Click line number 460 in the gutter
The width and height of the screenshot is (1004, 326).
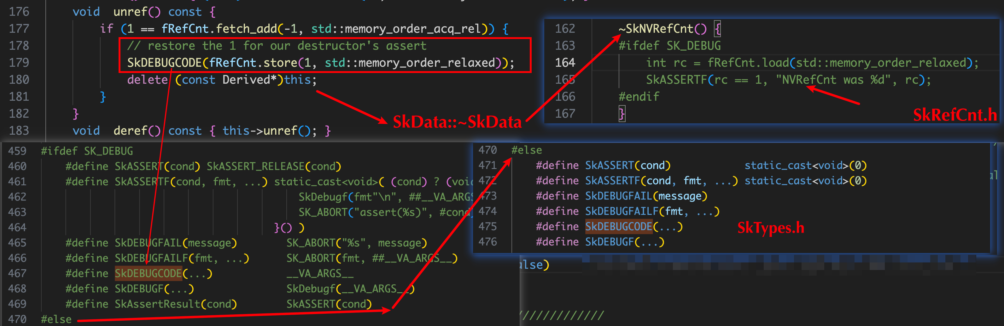coord(17,166)
